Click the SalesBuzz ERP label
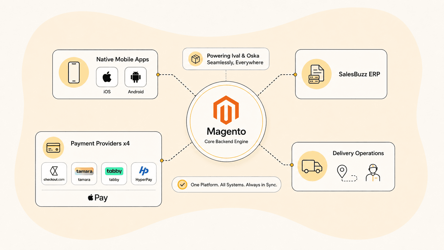Screen dimensions: 444x250 pos(359,74)
